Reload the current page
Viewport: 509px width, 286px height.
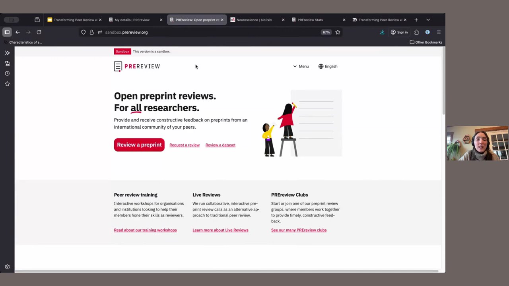point(39,32)
